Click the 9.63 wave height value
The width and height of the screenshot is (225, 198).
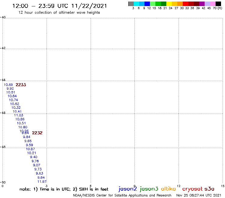pos(40,174)
